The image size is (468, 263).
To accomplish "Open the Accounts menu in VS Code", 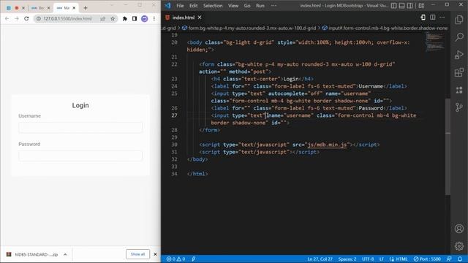I will 459,229.
